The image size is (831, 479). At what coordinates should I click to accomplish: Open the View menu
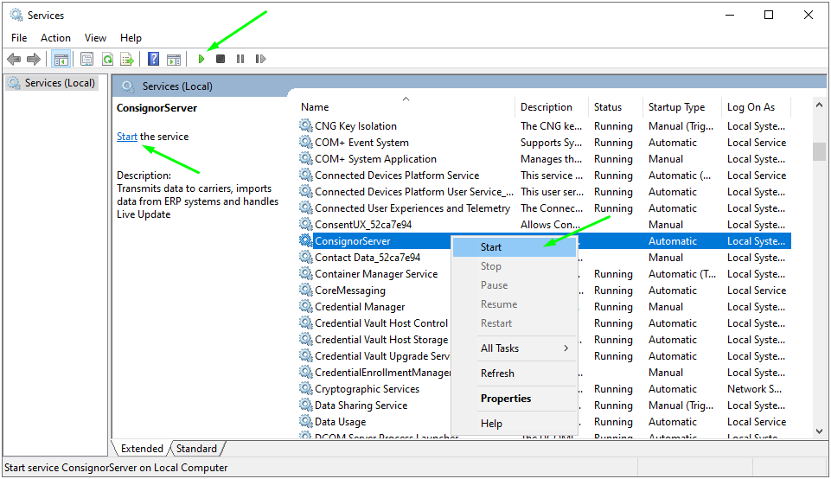tap(95, 38)
